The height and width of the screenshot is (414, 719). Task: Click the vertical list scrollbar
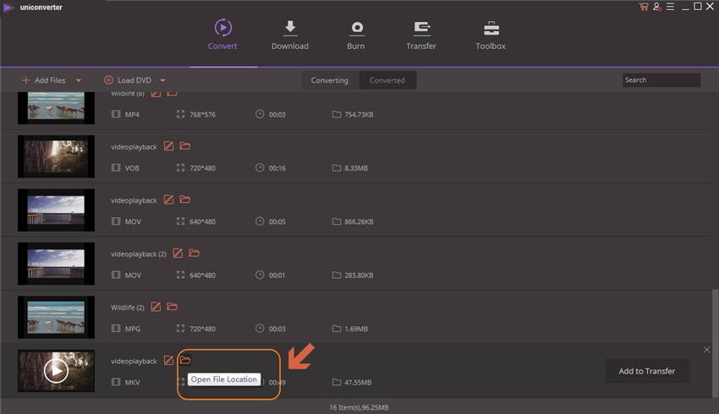point(716,344)
